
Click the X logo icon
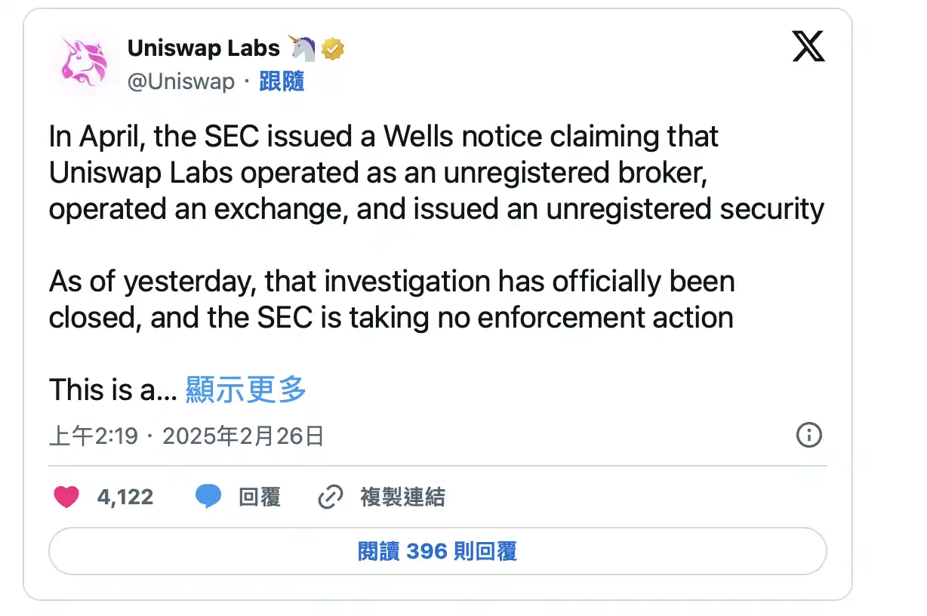tap(808, 48)
